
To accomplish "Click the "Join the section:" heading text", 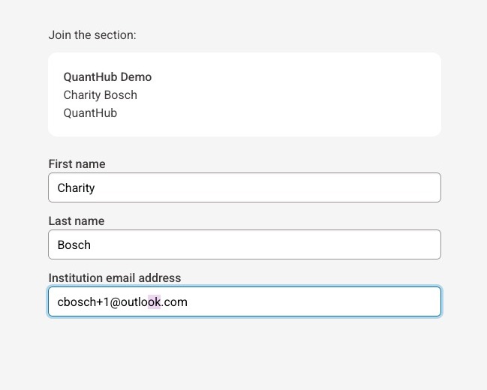I will [x=92, y=35].
